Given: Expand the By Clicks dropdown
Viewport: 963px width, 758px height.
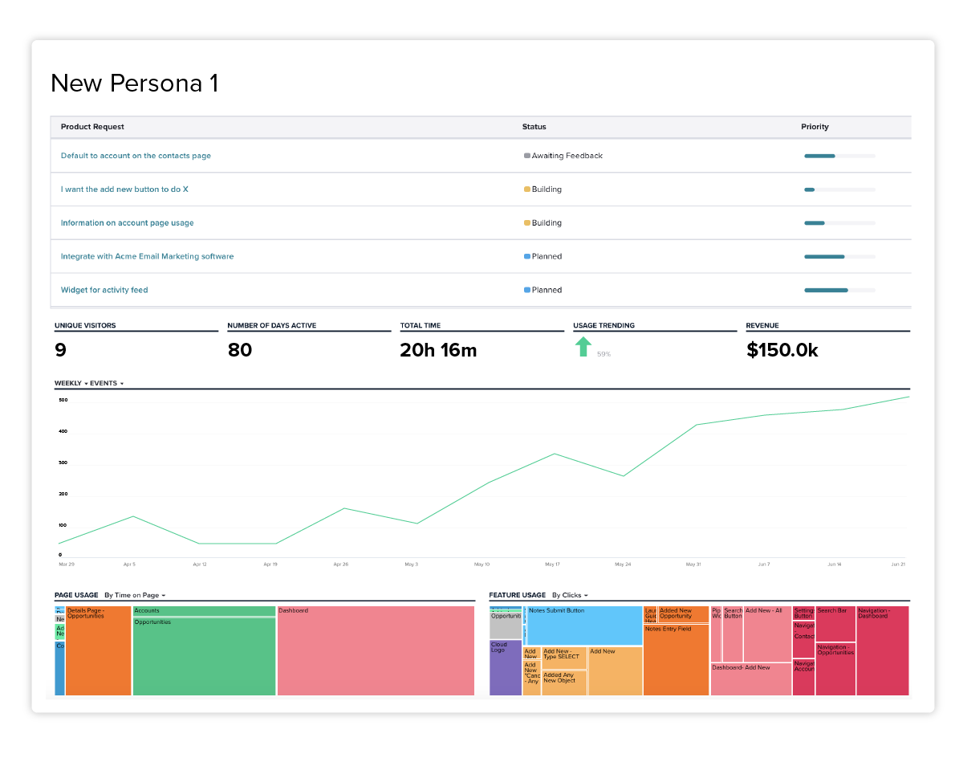Looking at the screenshot, I should point(570,595).
